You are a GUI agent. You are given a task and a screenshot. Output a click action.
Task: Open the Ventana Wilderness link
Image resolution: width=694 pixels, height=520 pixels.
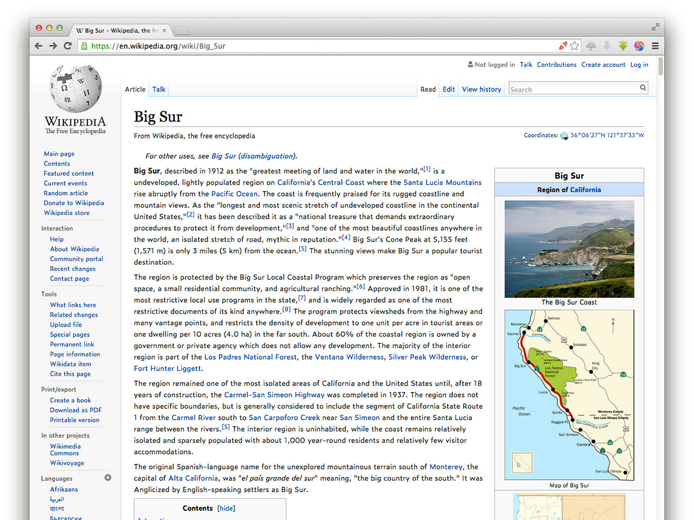(349, 357)
